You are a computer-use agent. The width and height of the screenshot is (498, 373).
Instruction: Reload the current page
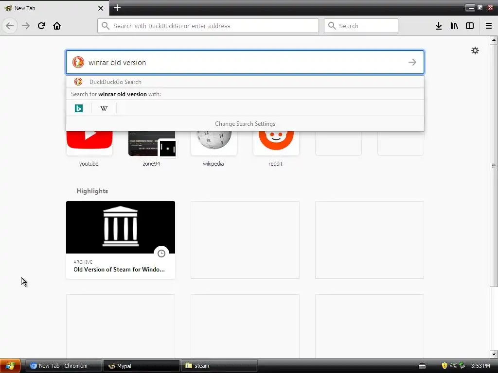[41, 26]
